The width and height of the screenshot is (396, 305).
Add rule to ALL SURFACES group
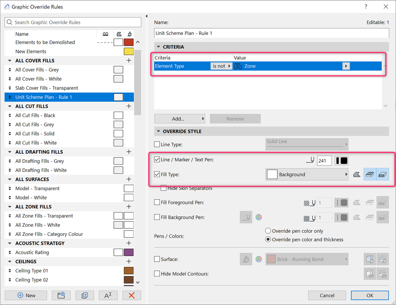click(x=129, y=179)
